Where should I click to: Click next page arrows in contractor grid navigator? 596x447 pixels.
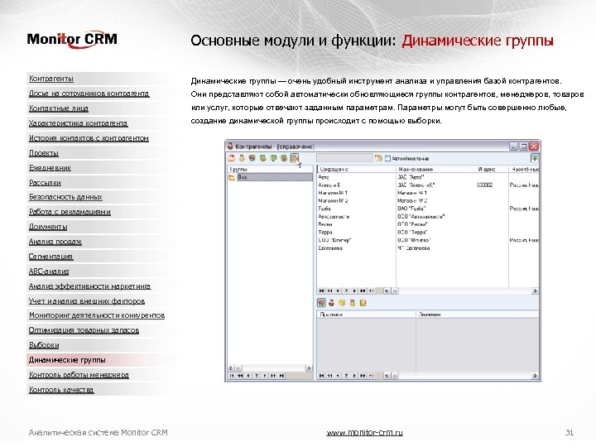click(x=363, y=291)
